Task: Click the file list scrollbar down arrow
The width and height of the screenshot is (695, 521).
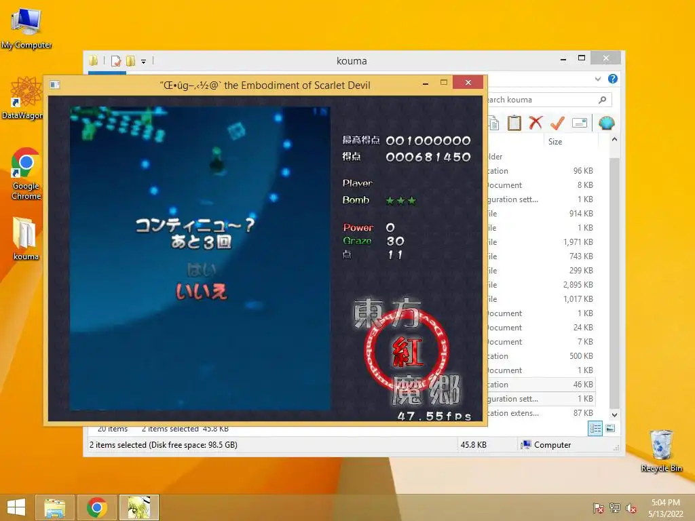Action: pyautogui.click(x=614, y=415)
